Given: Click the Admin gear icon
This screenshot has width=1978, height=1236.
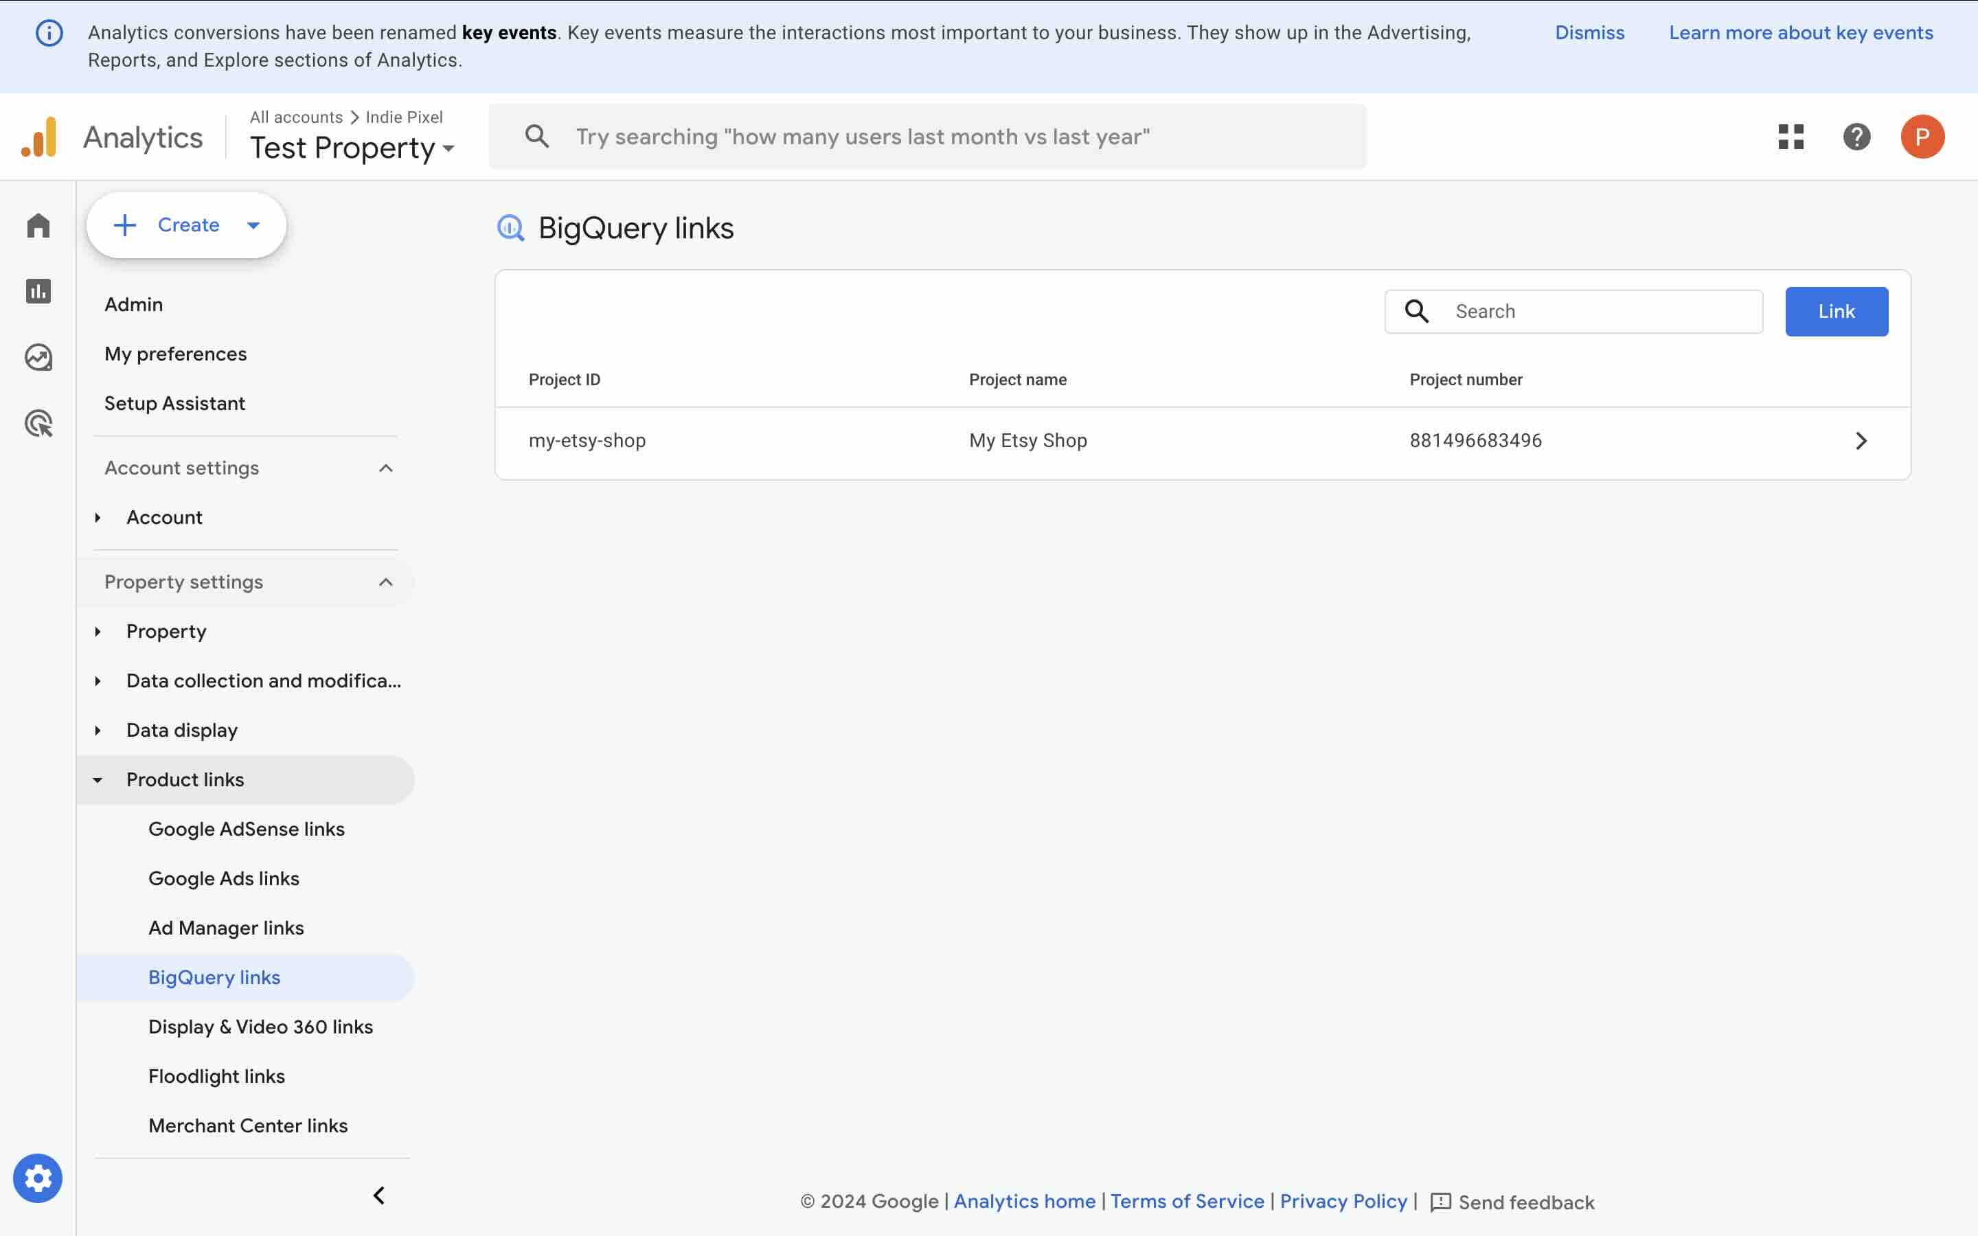Looking at the screenshot, I should pos(38,1178).
